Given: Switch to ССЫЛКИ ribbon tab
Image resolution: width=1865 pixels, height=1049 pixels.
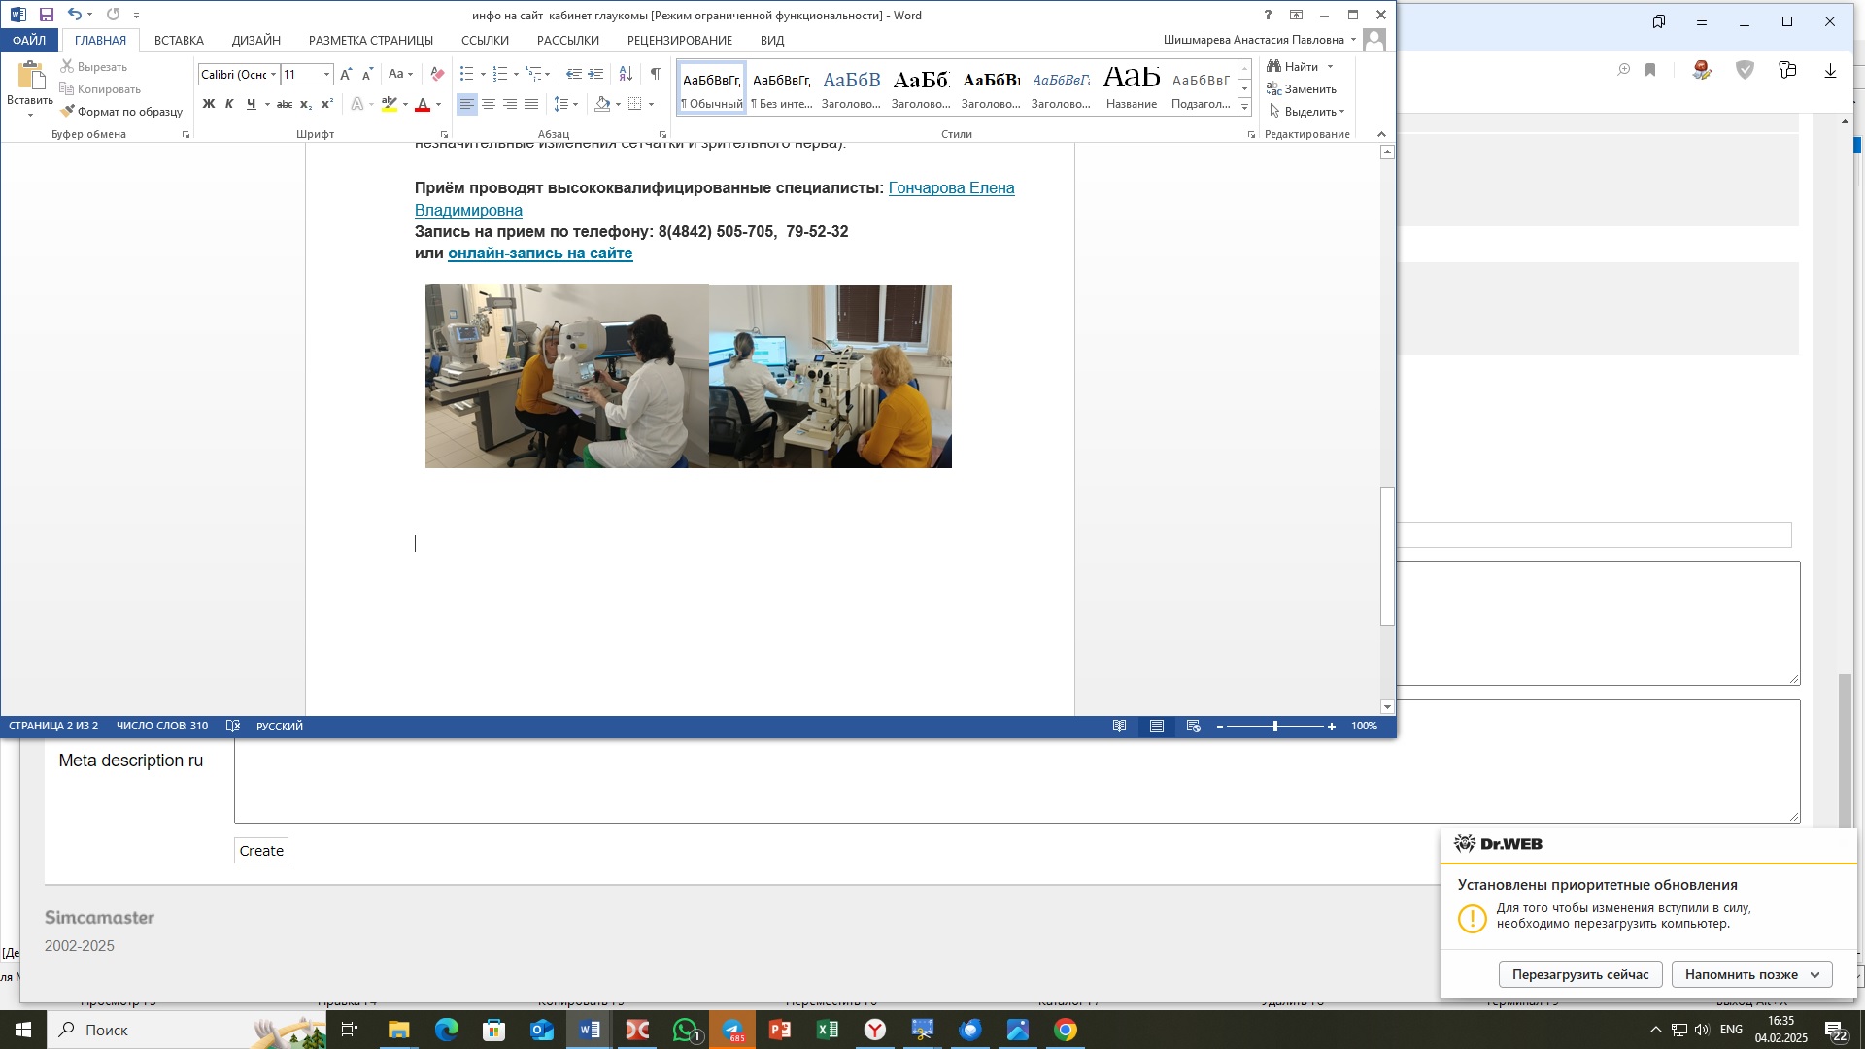Looking at the screenshot, I should click(x=485, y=40).
